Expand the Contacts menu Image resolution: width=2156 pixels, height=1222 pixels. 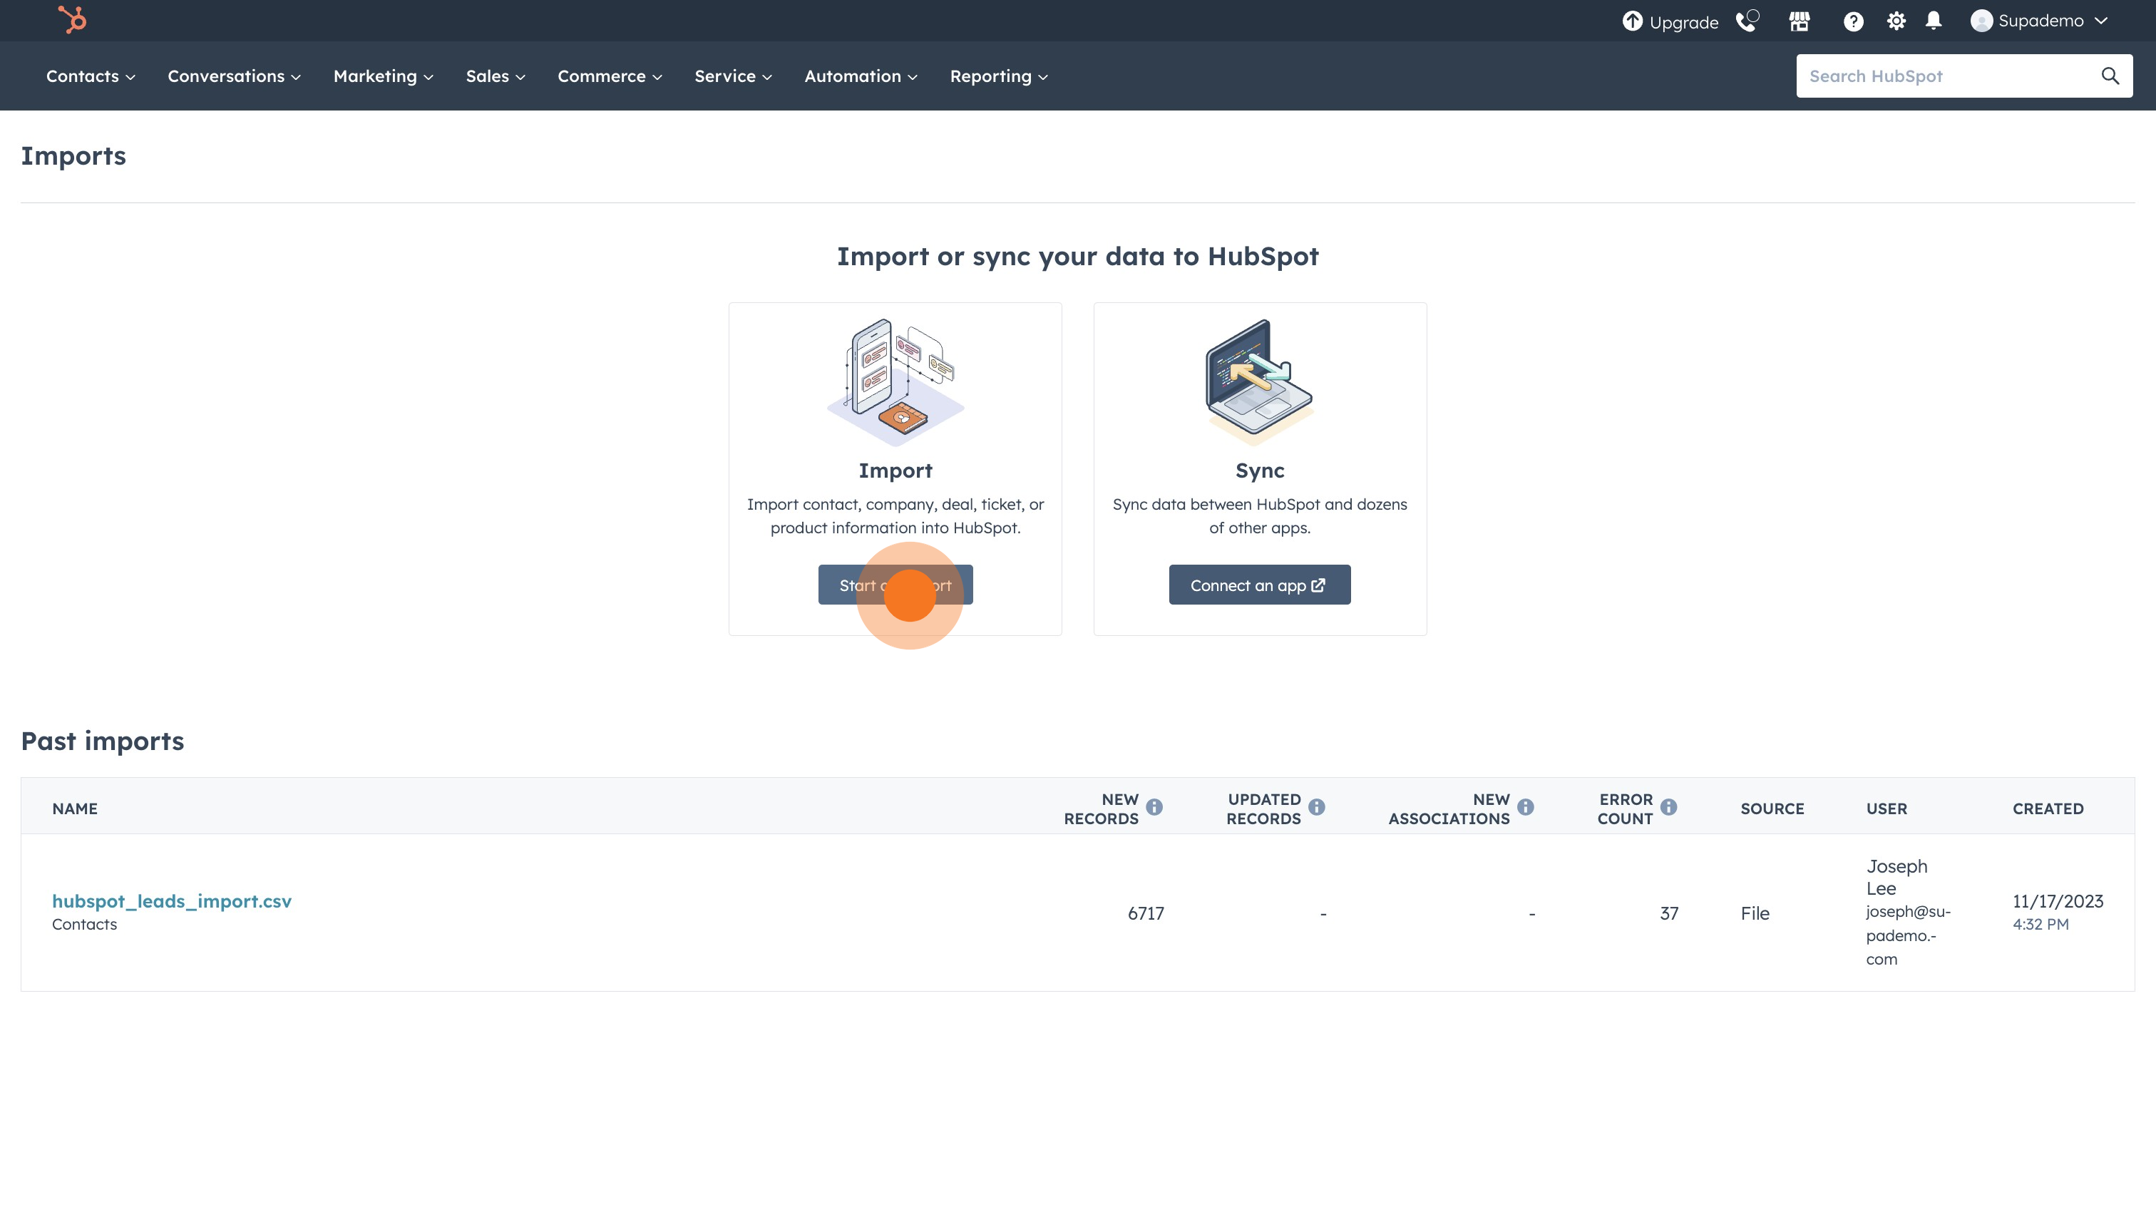click(91, 76)
